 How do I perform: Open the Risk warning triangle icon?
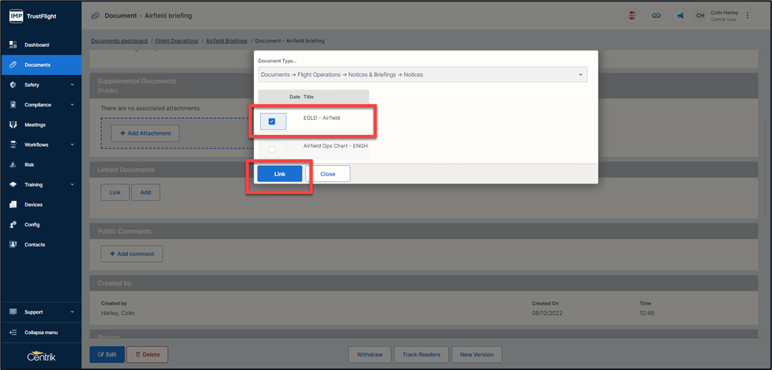13,164
